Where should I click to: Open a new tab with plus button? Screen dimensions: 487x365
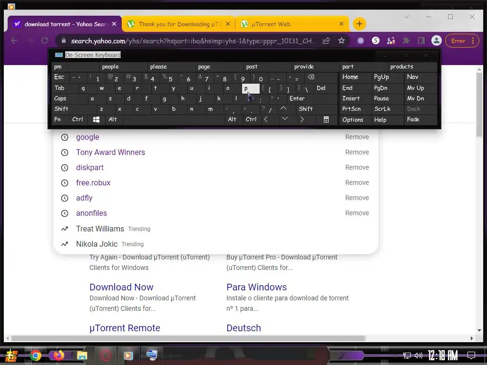(x=360, y=24)
